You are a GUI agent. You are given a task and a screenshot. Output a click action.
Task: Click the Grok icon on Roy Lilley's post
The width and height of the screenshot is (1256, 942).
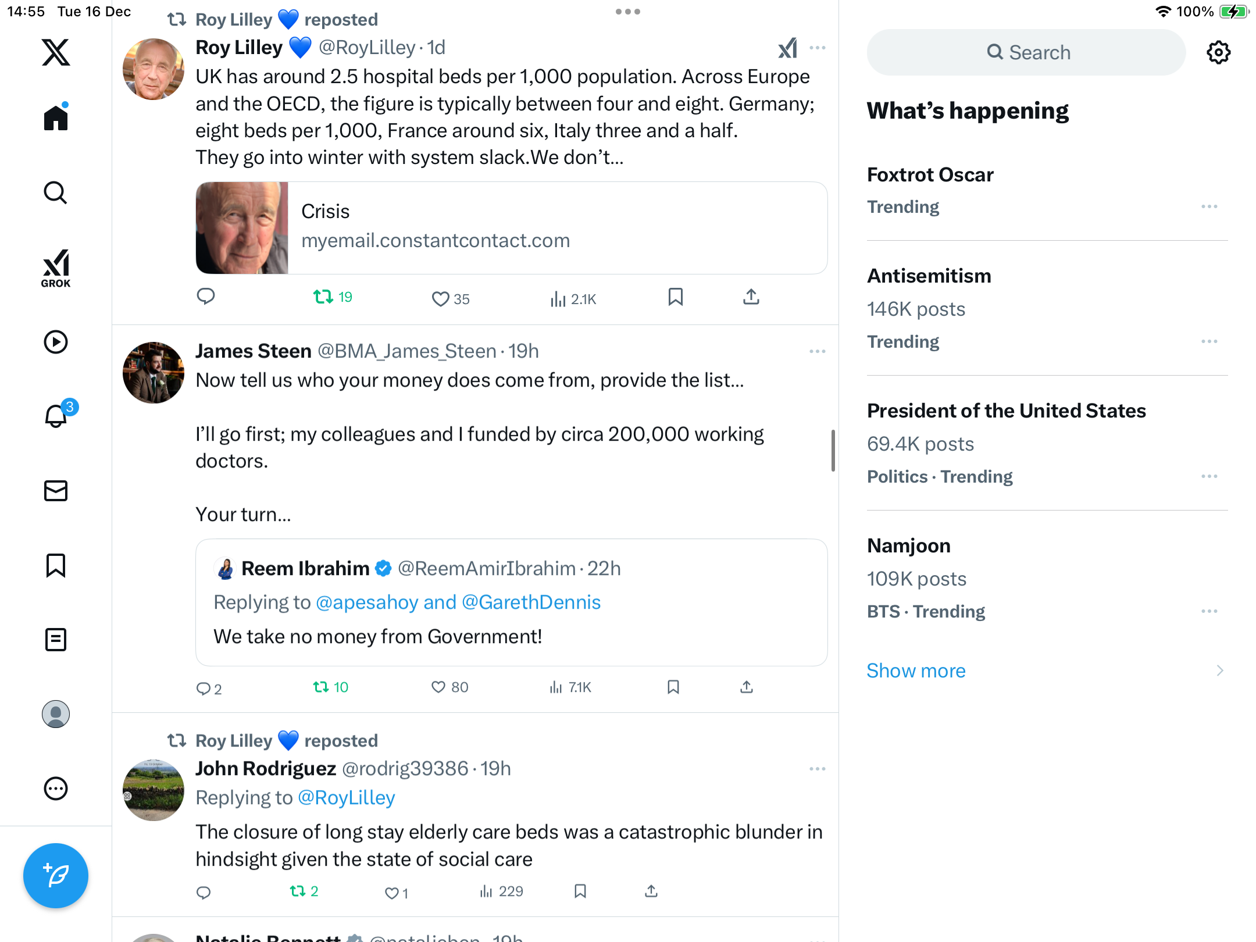pyautogui.click(x=788, y=48)
